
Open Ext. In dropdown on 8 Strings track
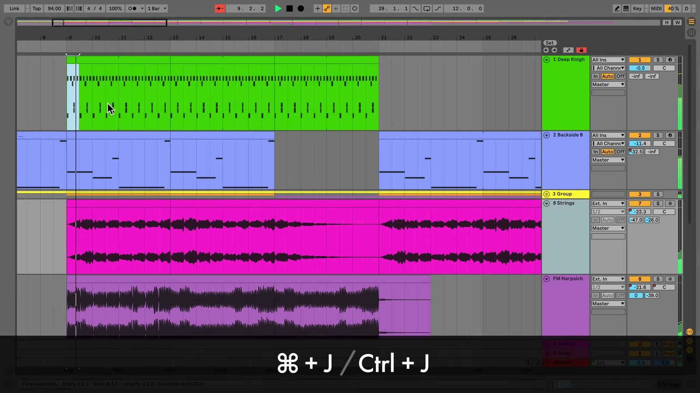tap(608, 203)
